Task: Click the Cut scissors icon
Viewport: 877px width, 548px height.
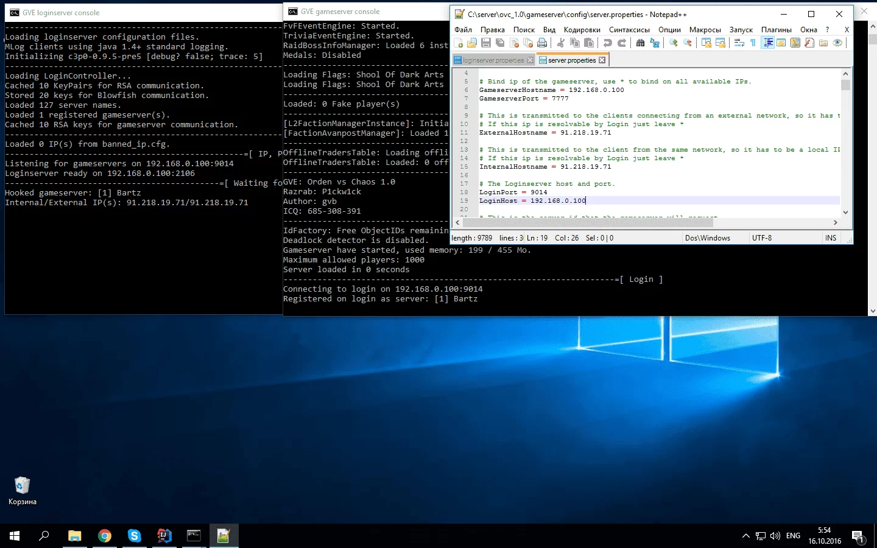Action: [560, 43]
